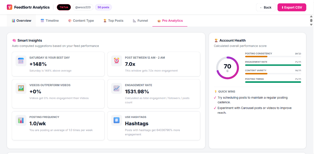Click the 1531.98% engagement rate value

[137, 92]
